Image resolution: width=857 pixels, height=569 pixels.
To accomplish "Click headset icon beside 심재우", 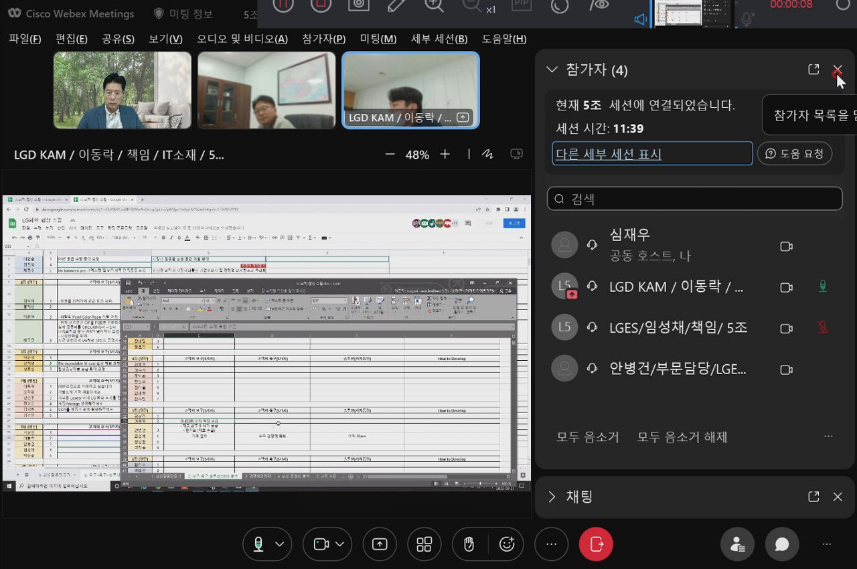I will click(592, 245).
